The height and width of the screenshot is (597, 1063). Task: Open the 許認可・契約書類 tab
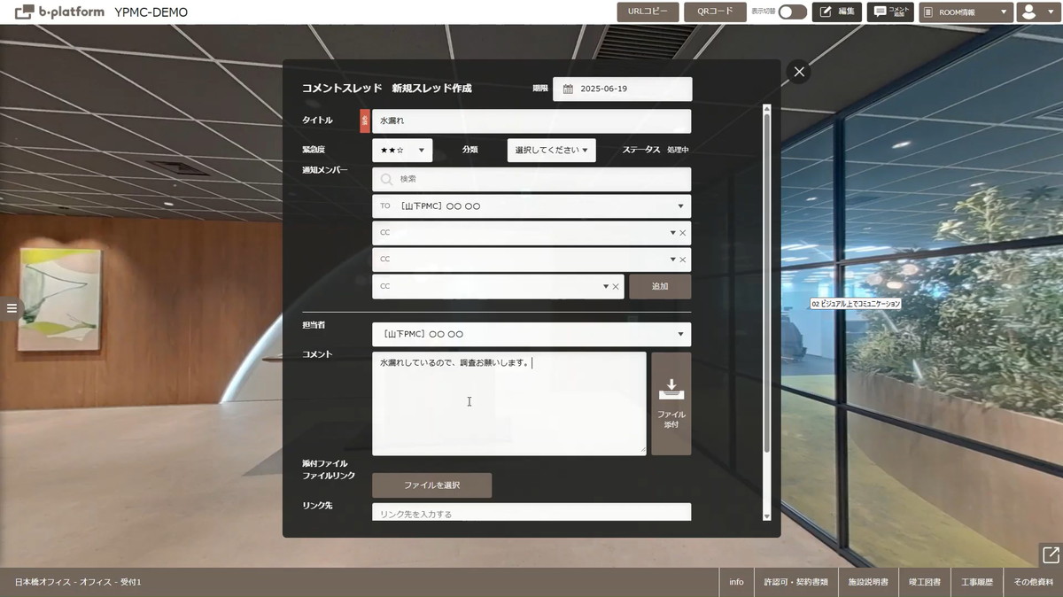pyautogui.click(x=795, y=582)
